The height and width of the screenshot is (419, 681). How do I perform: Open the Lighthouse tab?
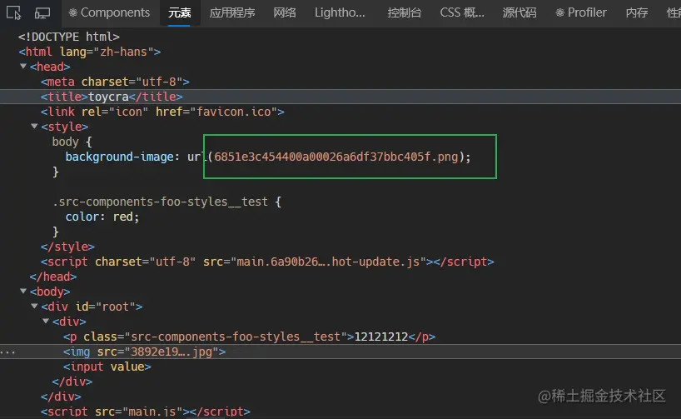340,12
